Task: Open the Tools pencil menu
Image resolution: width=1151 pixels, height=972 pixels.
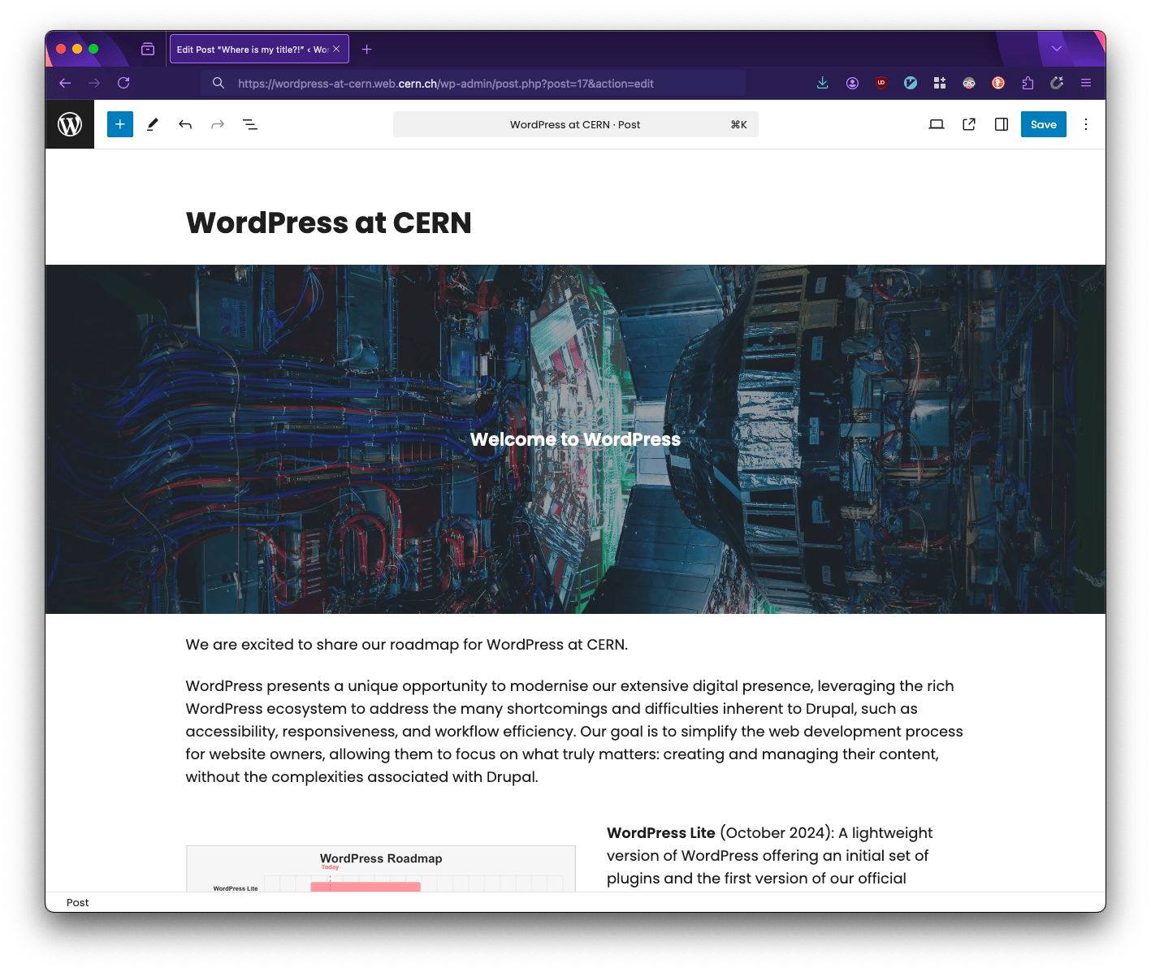Action: tap(152, 124)
